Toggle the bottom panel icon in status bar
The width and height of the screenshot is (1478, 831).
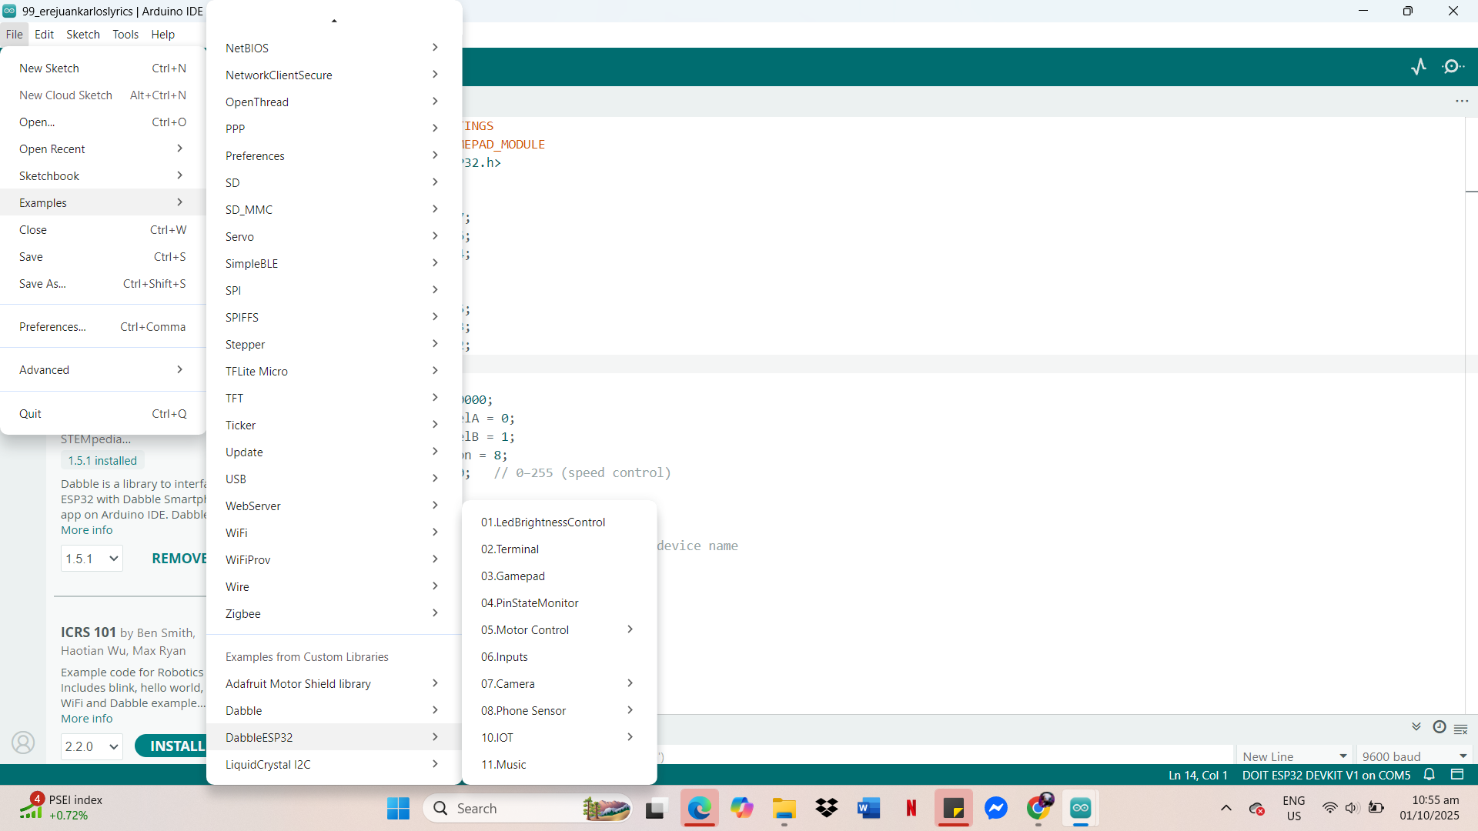coord(1457,775)
